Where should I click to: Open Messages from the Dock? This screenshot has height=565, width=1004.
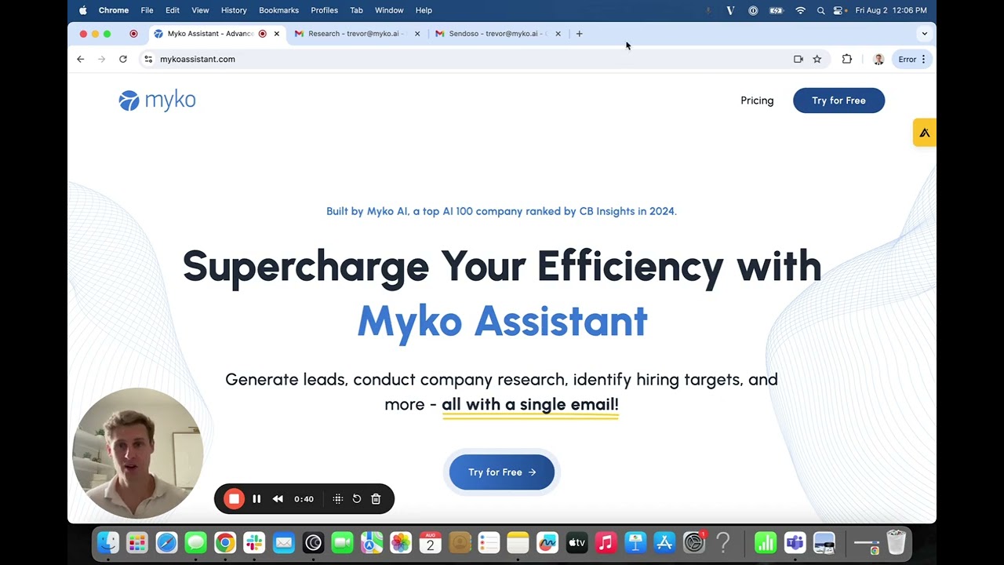[x=195, y=543]
